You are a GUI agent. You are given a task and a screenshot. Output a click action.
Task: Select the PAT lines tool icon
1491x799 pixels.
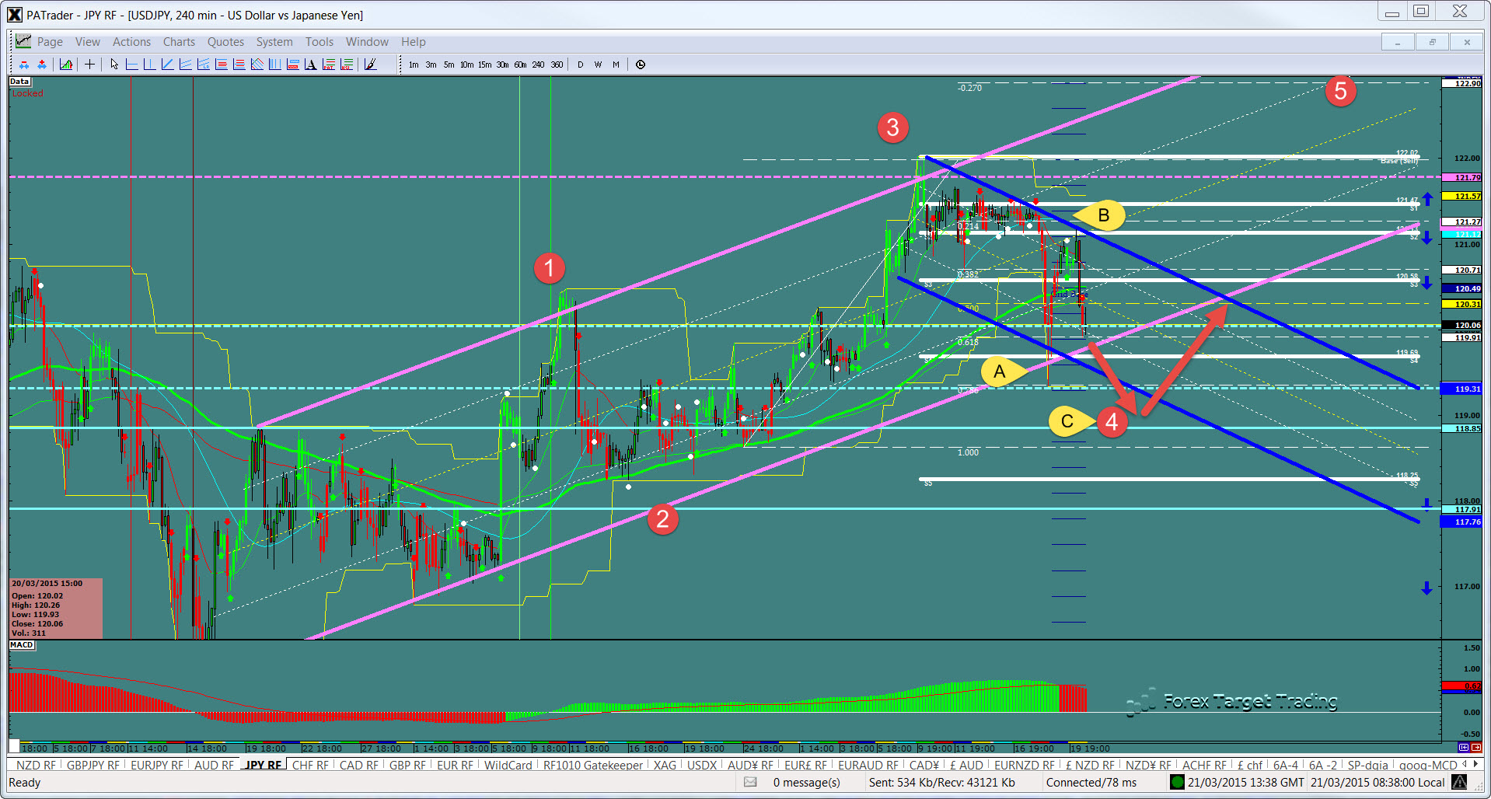pyautogui.click(x=329, y=65)
